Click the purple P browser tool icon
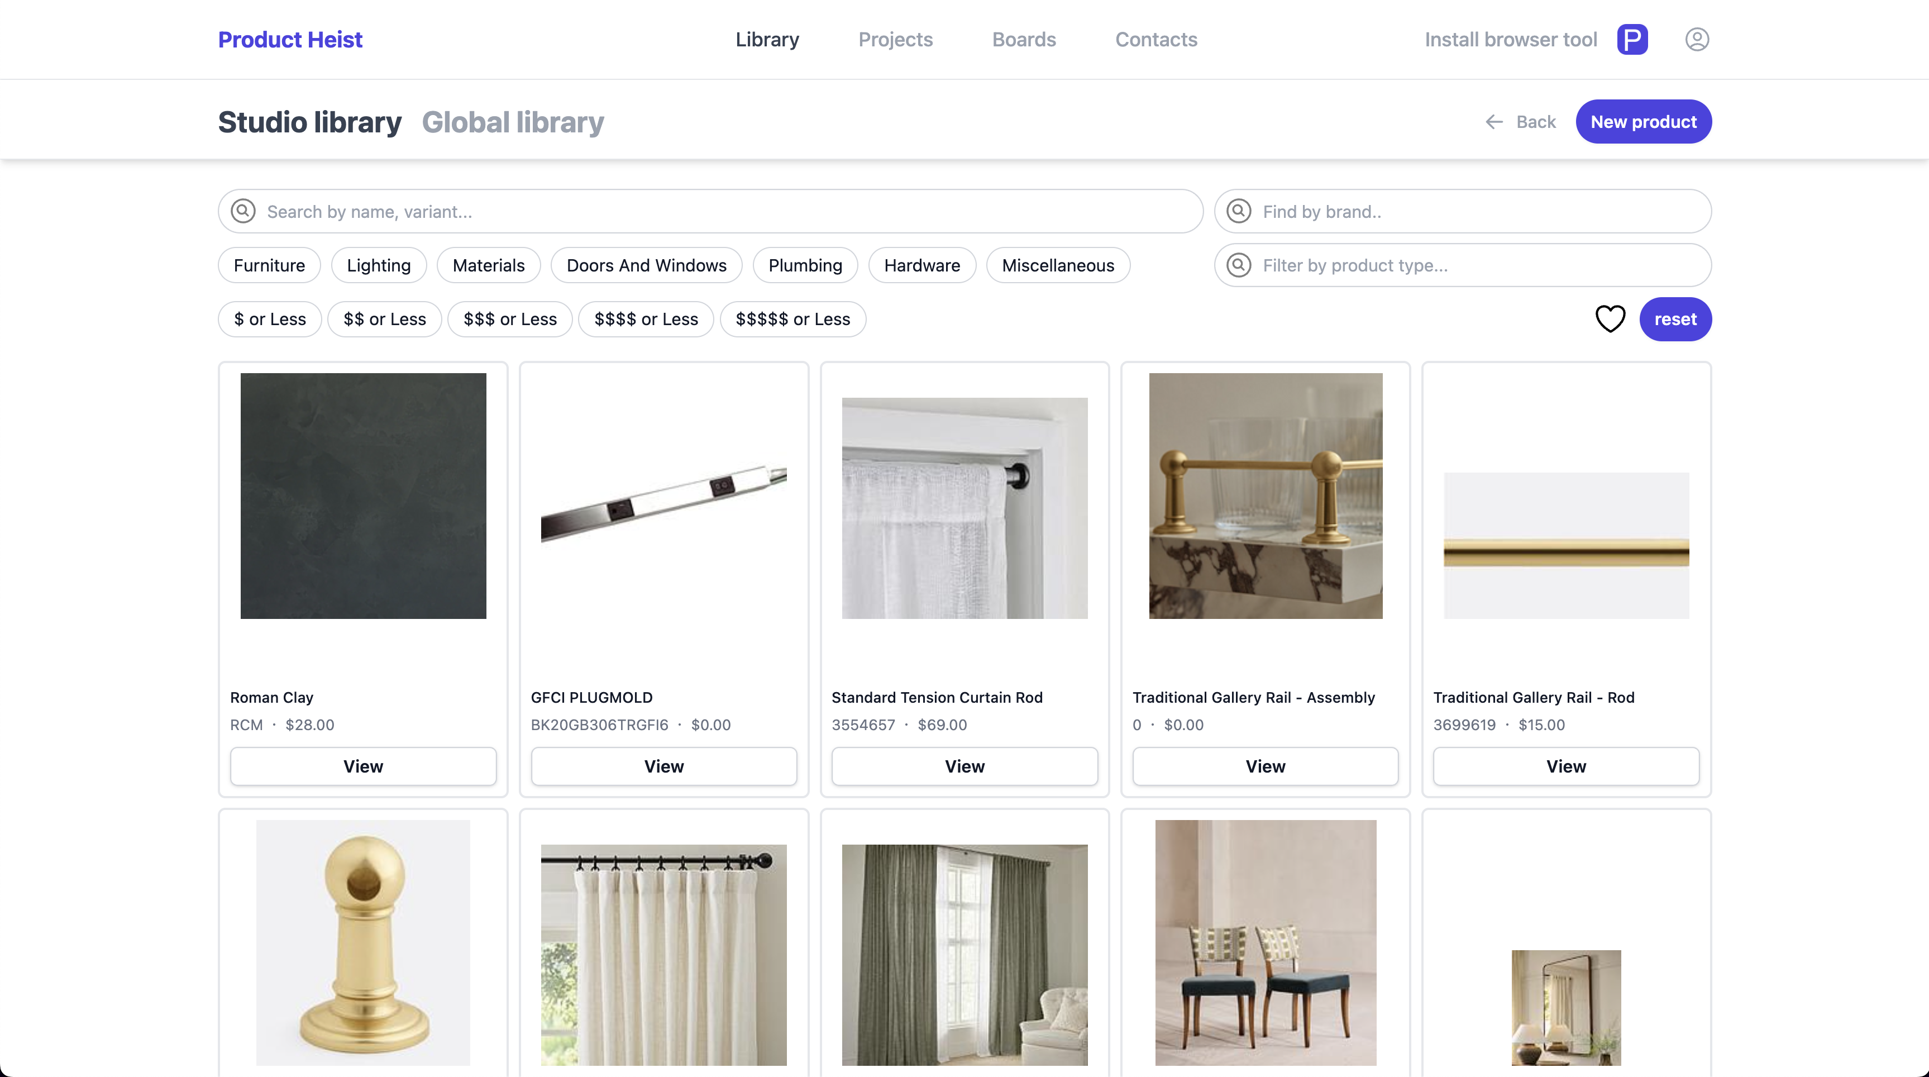The image size is (1929, 1077). click(1632, 39)
